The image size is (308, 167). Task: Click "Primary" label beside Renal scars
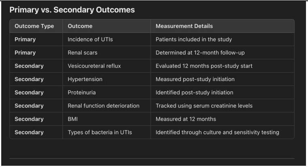pyautogui.click(x=25, y=53)
